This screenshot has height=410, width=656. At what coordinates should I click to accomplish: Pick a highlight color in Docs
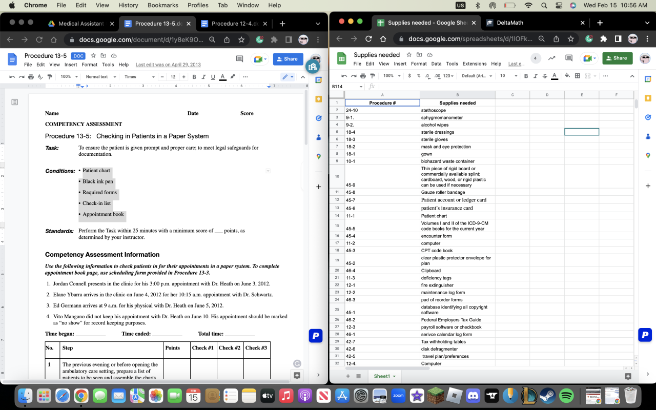[x=233, y=77]
